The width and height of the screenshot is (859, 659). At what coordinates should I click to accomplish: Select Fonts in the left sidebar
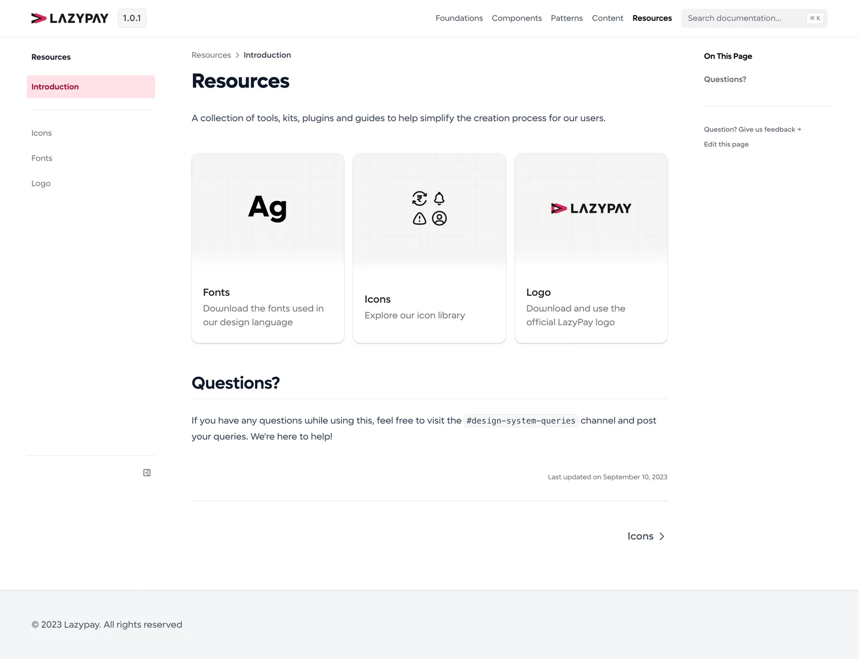(x=42, y=158)
